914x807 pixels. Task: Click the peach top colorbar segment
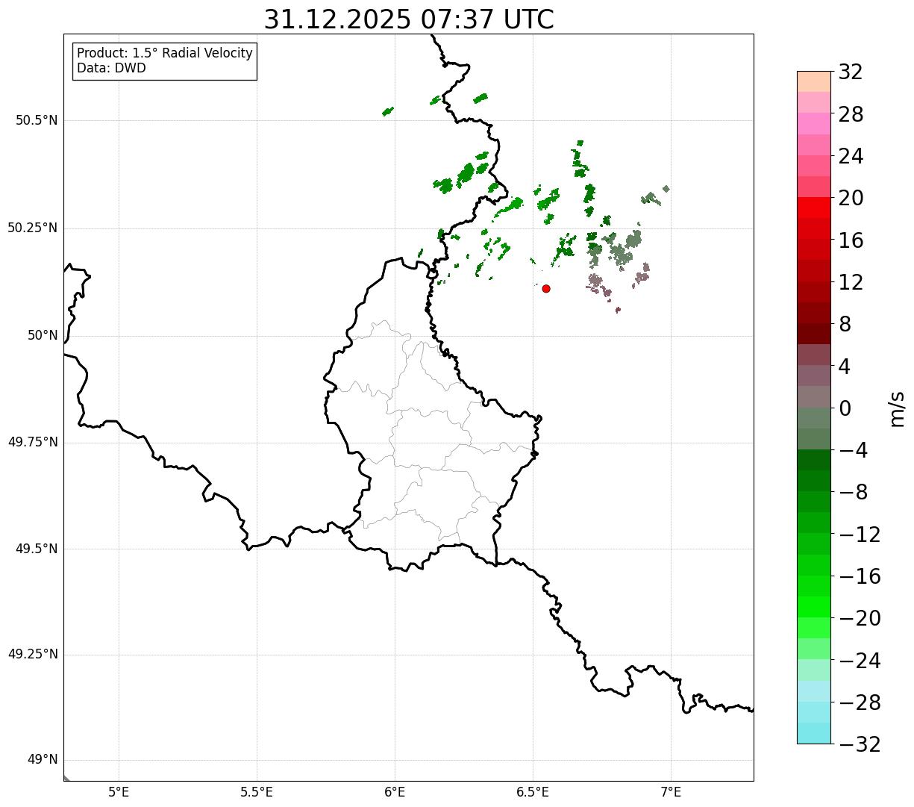tap(814, 81)
